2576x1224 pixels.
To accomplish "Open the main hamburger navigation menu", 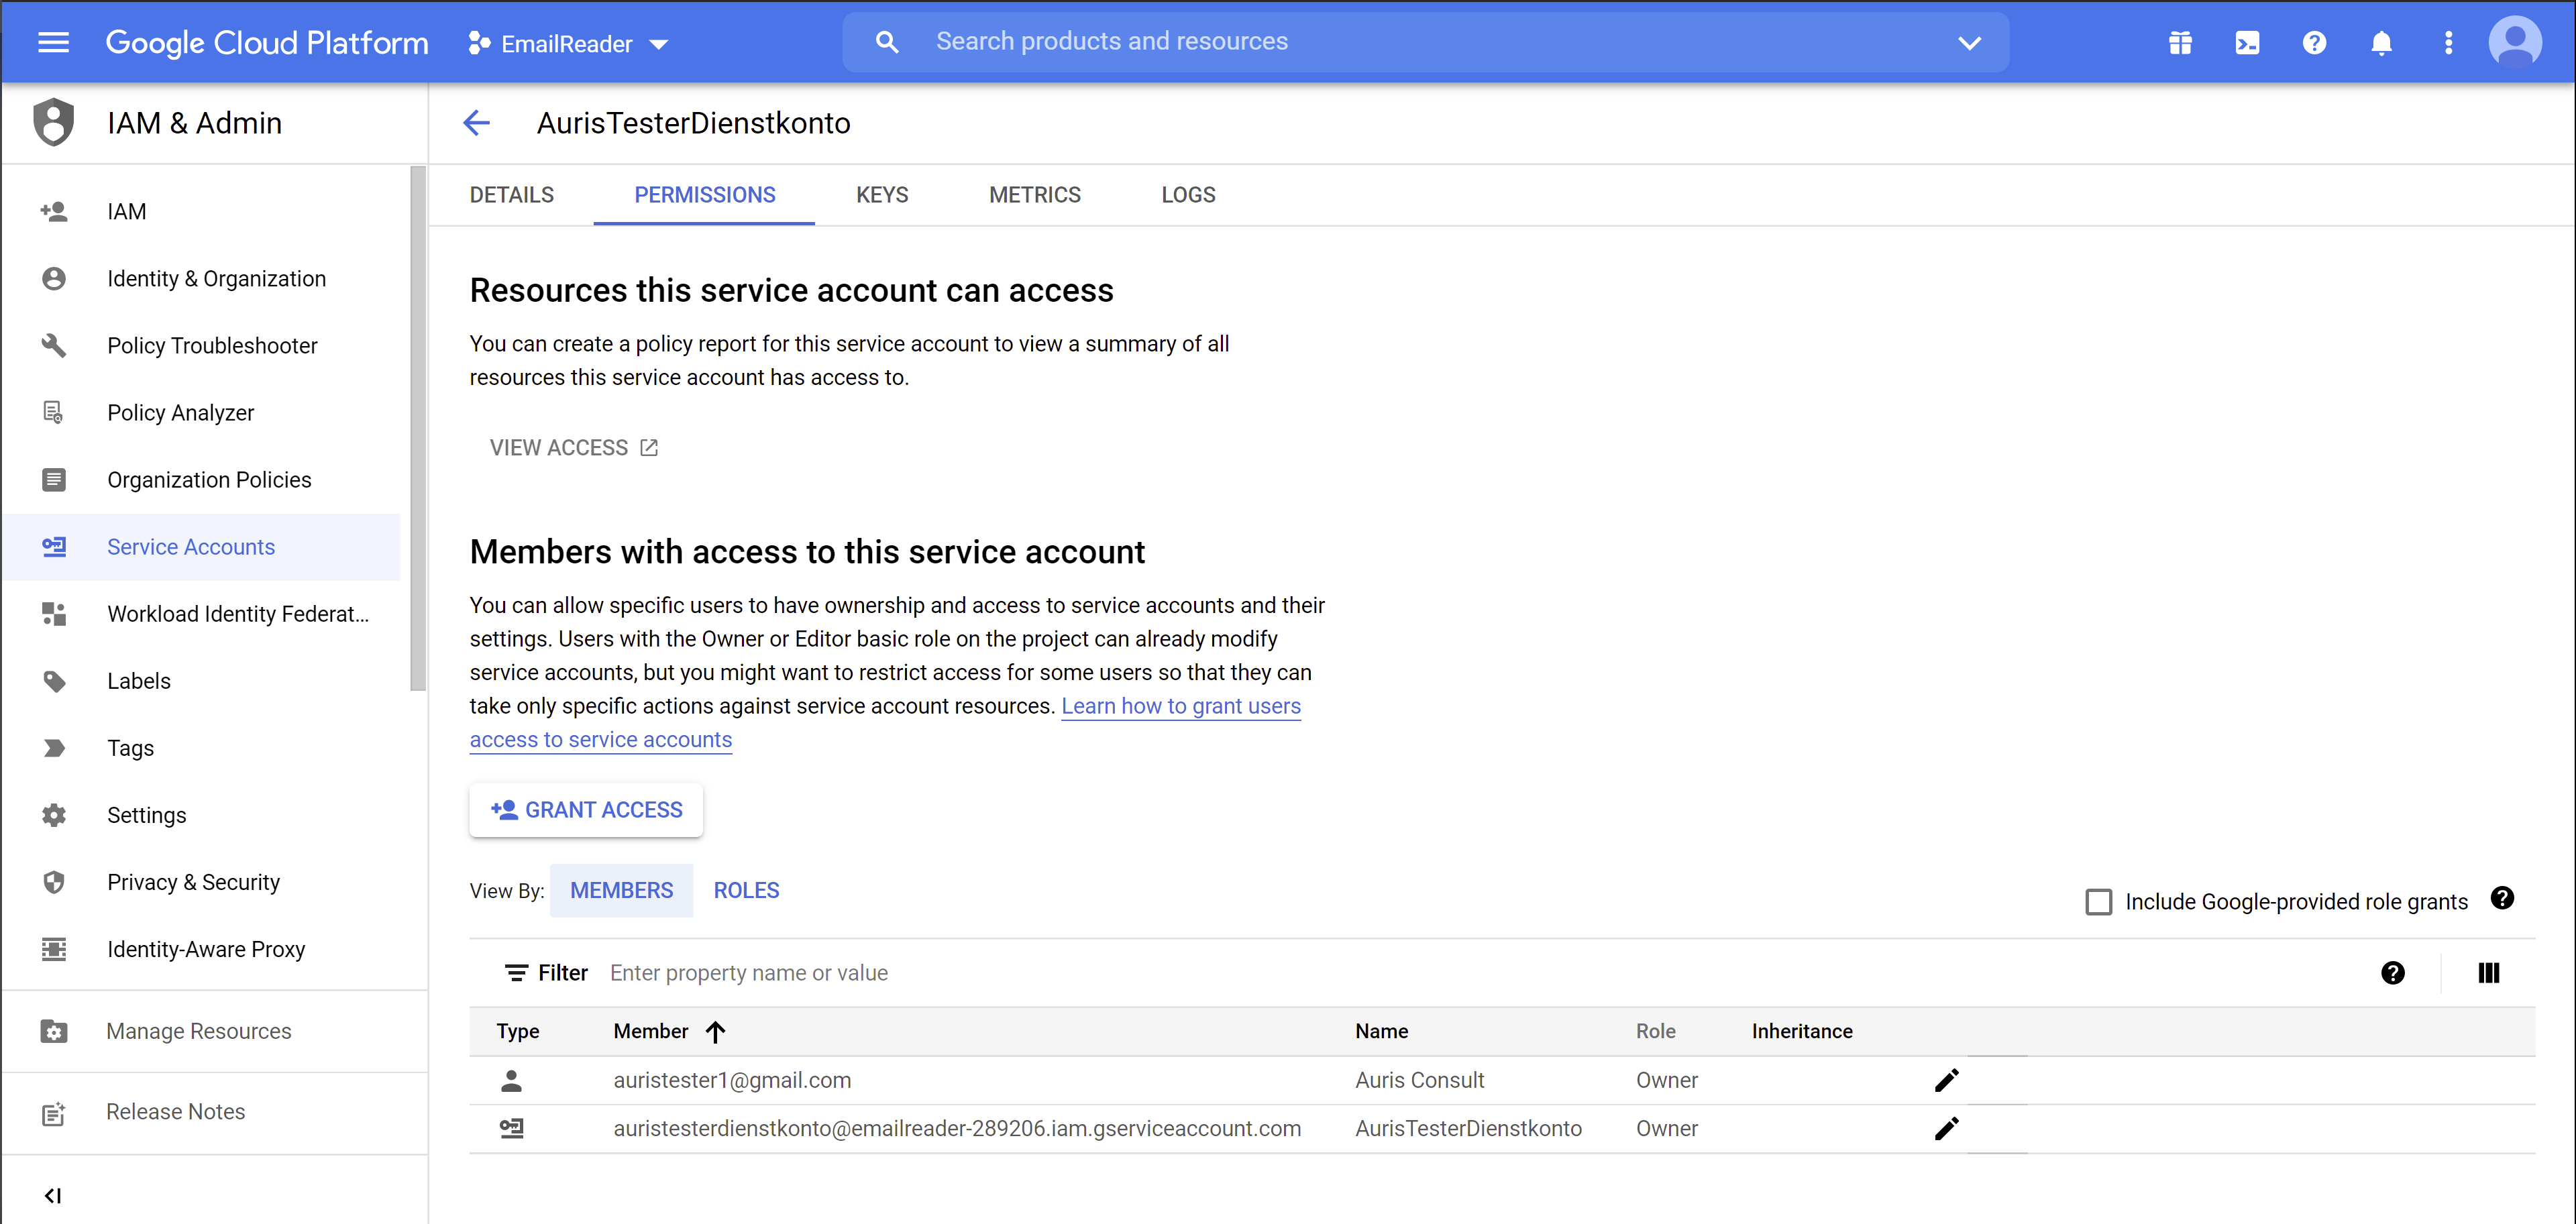I will [x=53, y=42].
